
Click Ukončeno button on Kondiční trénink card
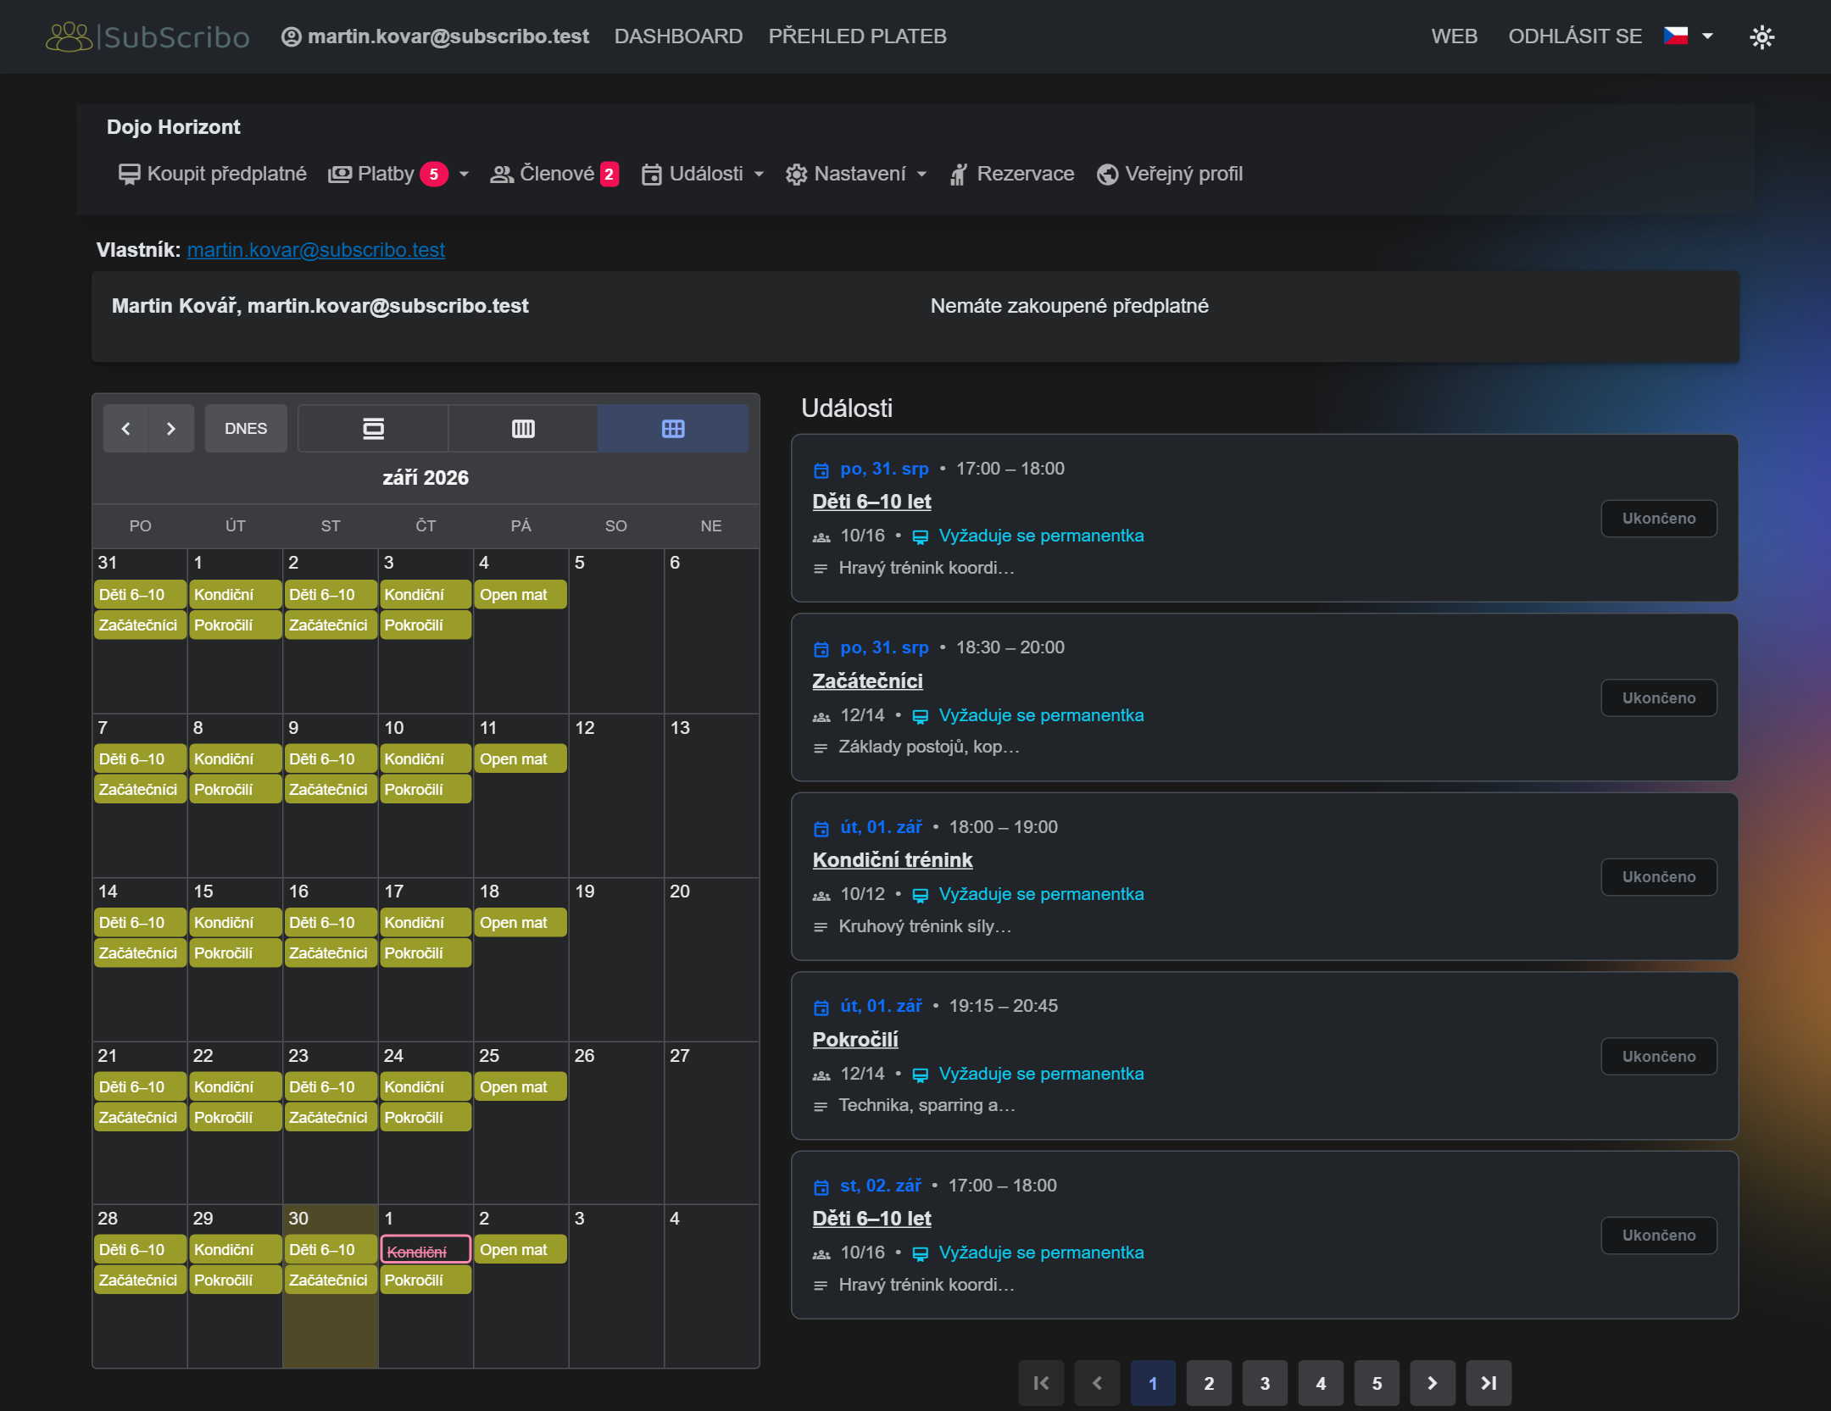click(1659, 877)
